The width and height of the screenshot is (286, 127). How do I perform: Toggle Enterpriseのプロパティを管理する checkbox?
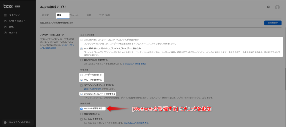81,94
